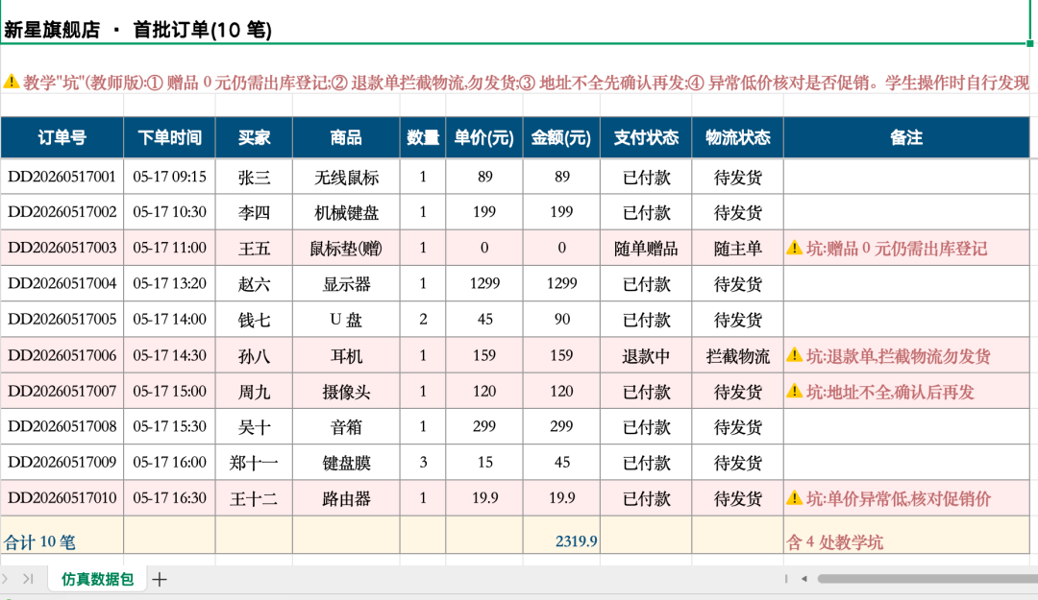The image size is (1038, 600).
Task: Select the unit price 19.9 for 路由器
Action: point(484,497)
